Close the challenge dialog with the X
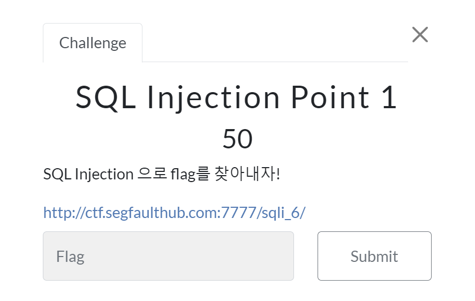Screen dimensions: 475x301 (420, 35)
